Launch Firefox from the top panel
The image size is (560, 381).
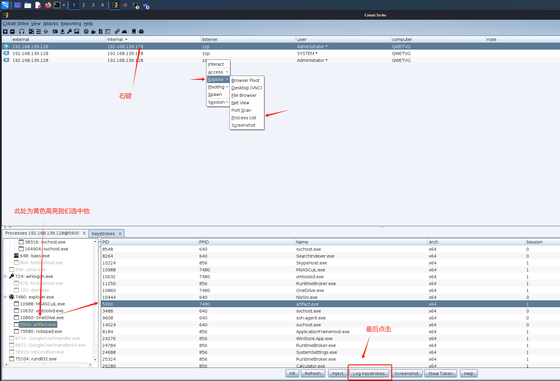(x=48, y=5)
